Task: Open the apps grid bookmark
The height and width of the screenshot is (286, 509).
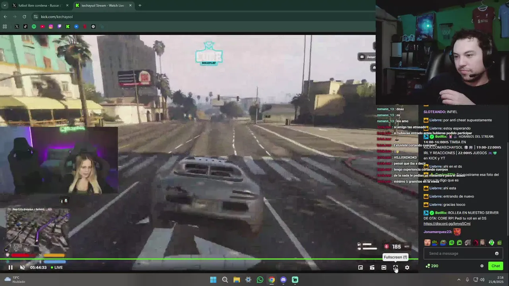Action: [x=5, y=27]
